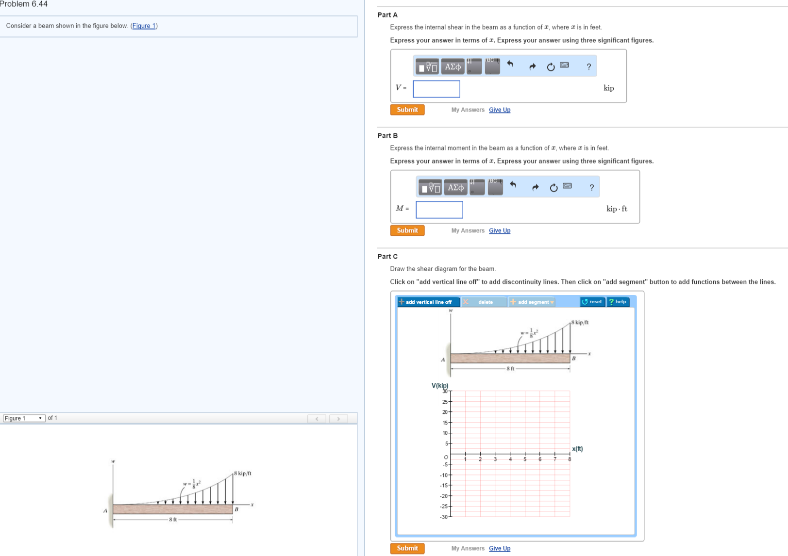
Task: Click question mark help in Part A toolbar
Action: (588, 67)
